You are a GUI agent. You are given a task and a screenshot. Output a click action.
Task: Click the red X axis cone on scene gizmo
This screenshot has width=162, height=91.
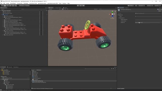coord(110,14)
